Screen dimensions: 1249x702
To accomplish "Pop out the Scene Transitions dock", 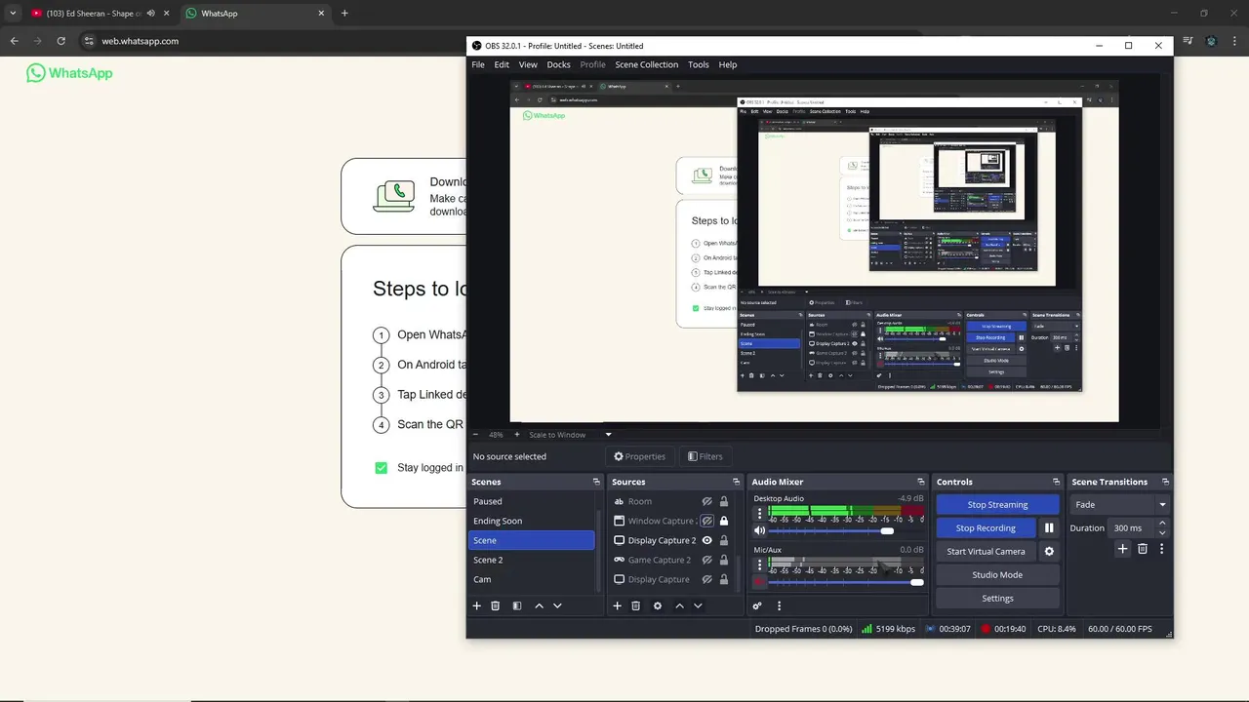I will [1166, 482].
